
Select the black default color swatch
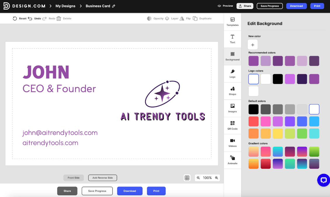[253, 109]
